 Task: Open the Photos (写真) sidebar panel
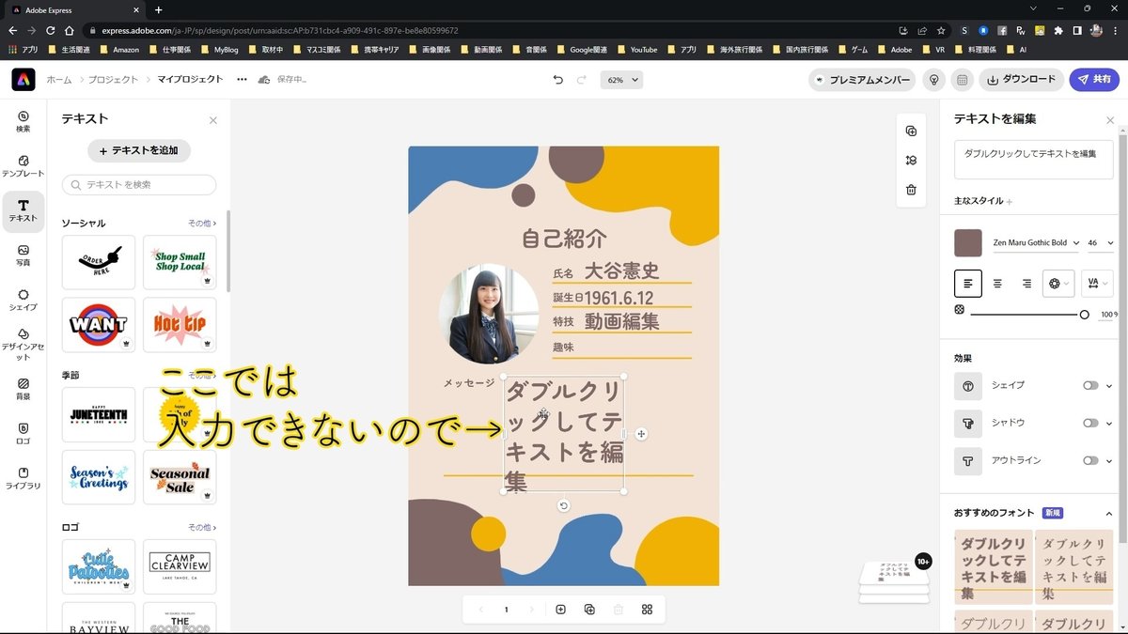tap(23, 255)
